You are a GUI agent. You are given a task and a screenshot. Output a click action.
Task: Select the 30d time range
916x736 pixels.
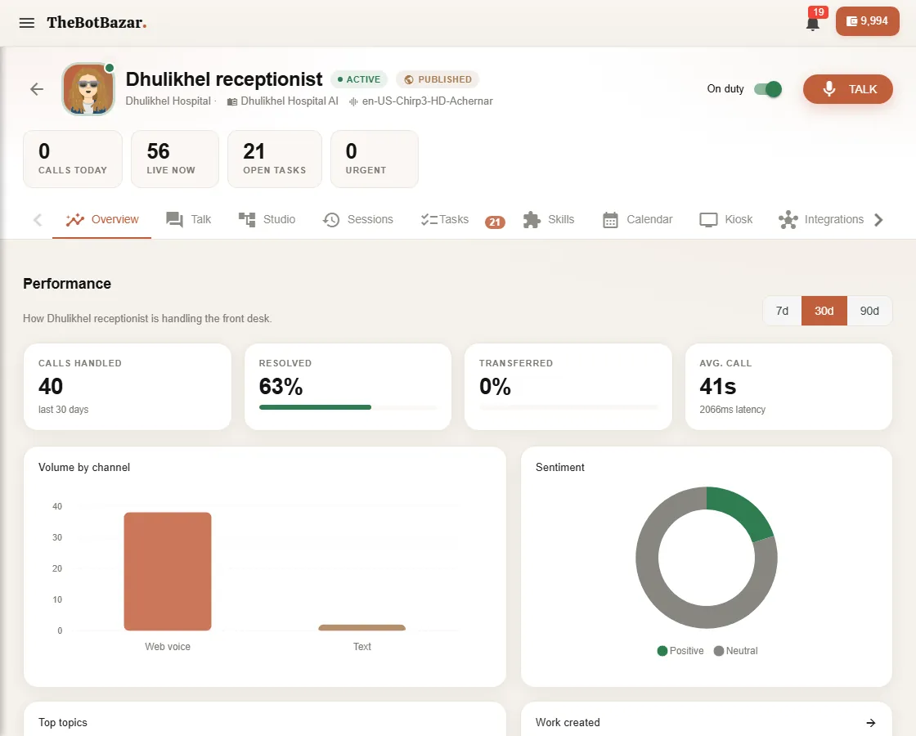click(x=824, y=311)
